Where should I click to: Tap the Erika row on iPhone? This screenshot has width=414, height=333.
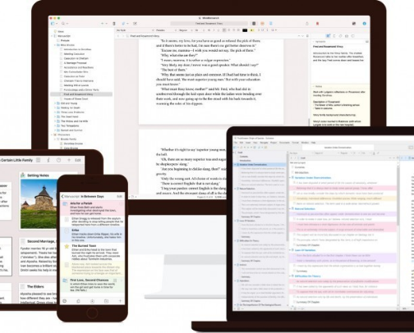click(93, 235)
